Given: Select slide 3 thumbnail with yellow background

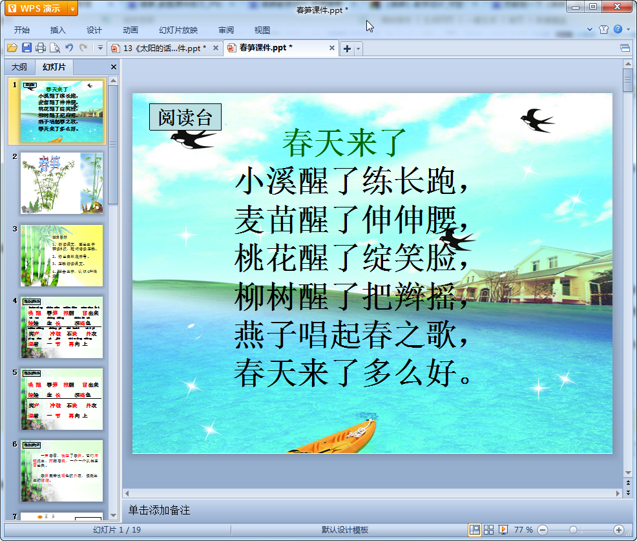Looking at the screenshot, I should coord(61,255).
